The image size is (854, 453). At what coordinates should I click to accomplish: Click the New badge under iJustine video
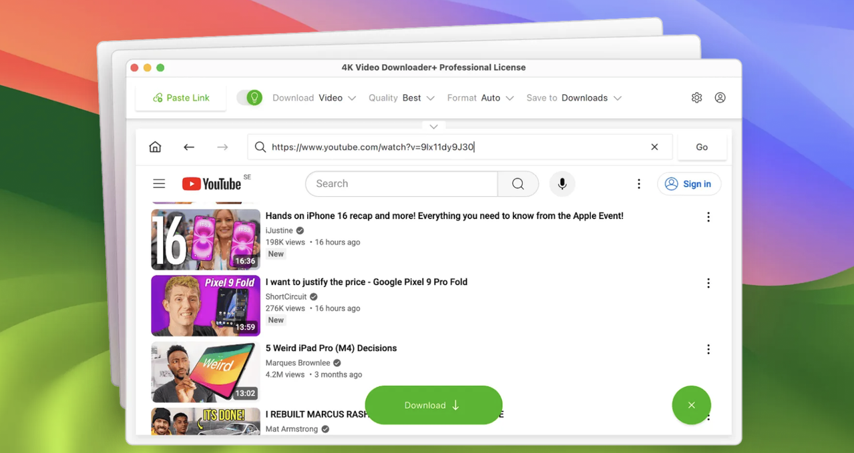276,254
